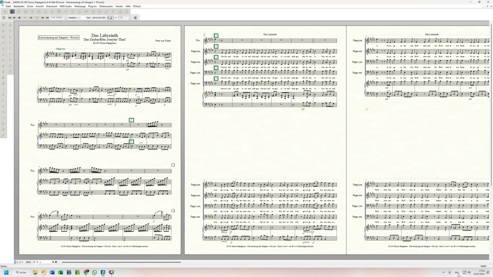Screen dimensions: 493x277
Task: Switch to layer 3 selector
Action: pyautogui.click(x=20, y=262)
